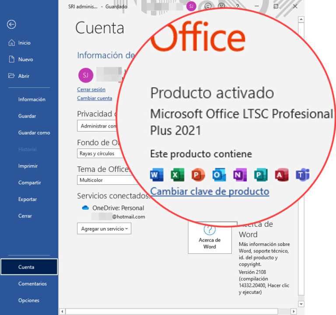Click the help question mark icon
336x315 pixels.
238,7
